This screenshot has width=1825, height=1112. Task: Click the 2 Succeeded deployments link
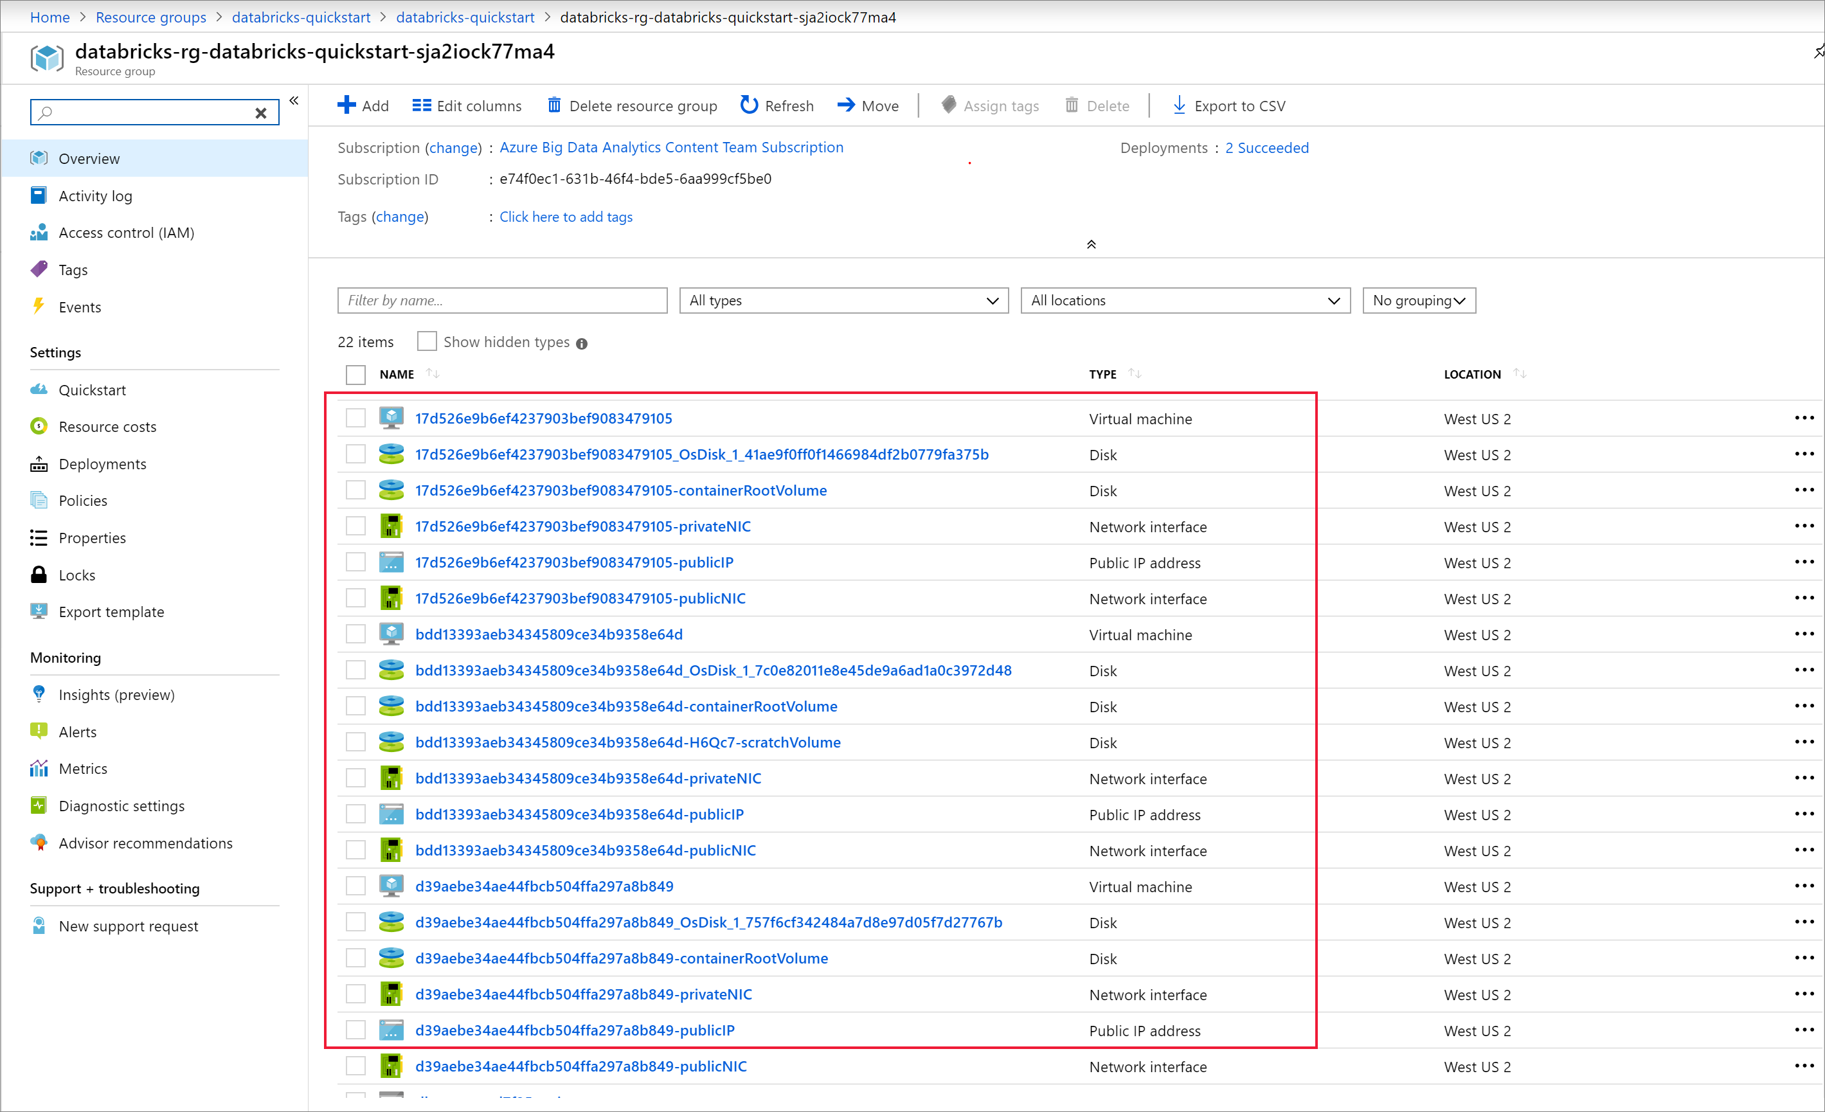1266,148
